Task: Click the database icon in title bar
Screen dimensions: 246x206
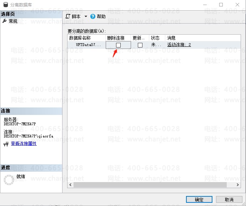Action: pos(5,5)
